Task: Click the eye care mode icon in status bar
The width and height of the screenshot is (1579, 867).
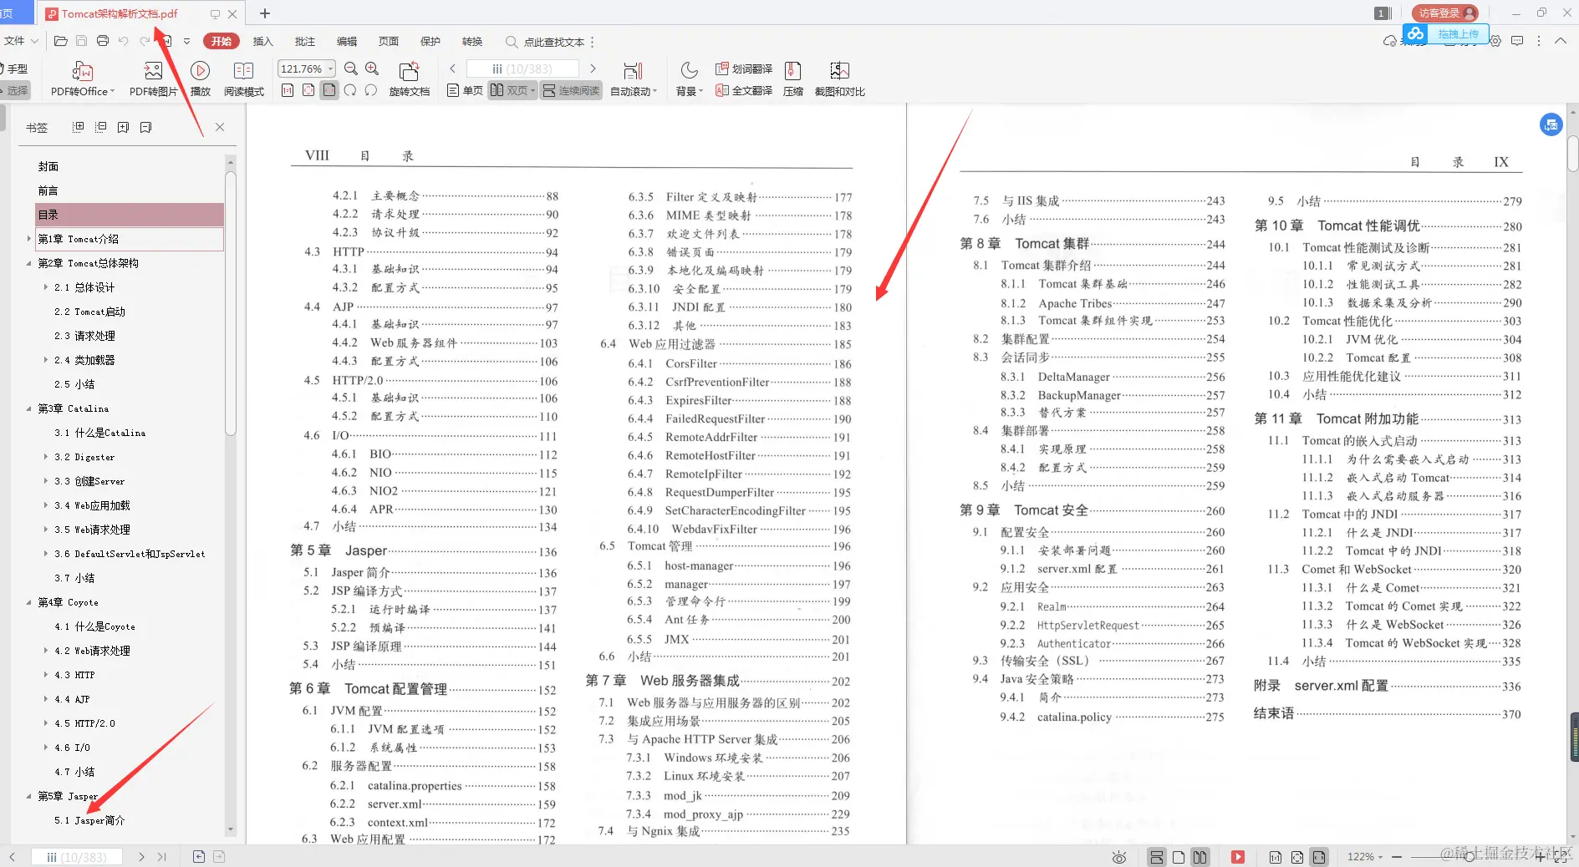Action: [1119, 857]
